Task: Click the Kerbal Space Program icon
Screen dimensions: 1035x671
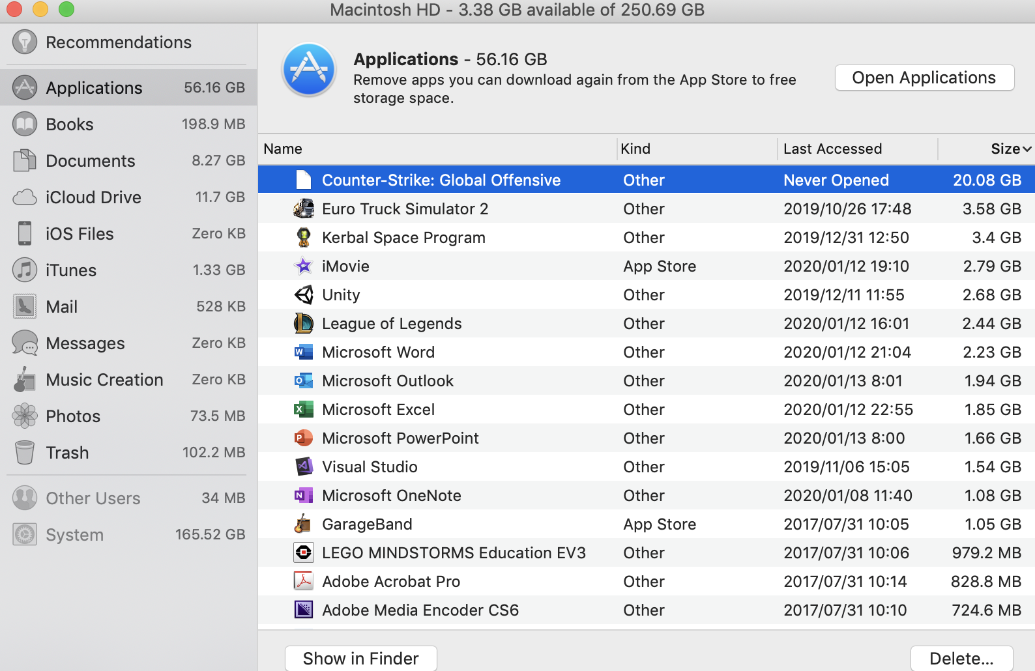Action: [x=304, y=237]
